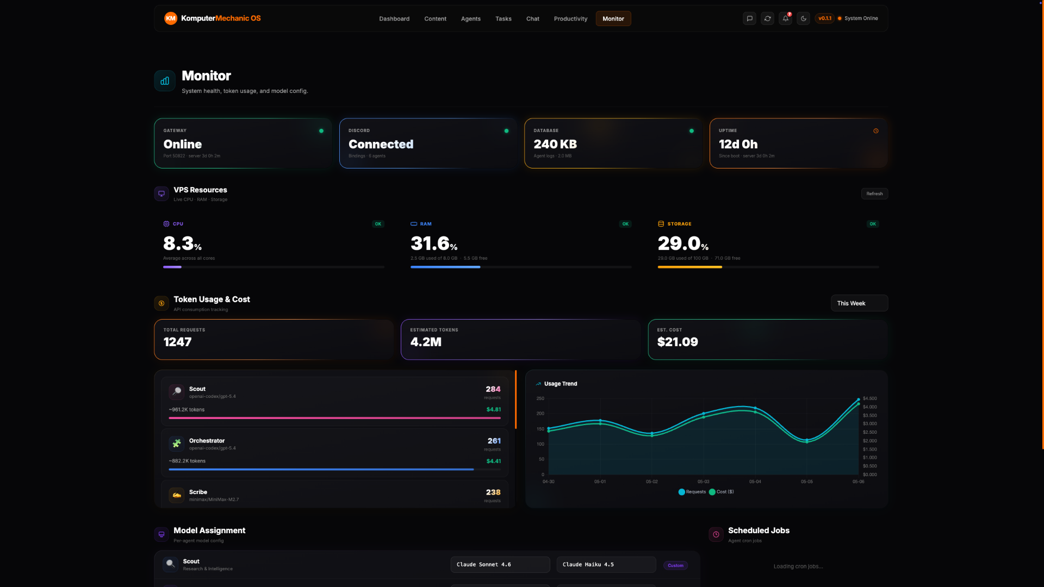Click the RAM memory icon
1044x587 pixels.
click(x=414, y=224)
